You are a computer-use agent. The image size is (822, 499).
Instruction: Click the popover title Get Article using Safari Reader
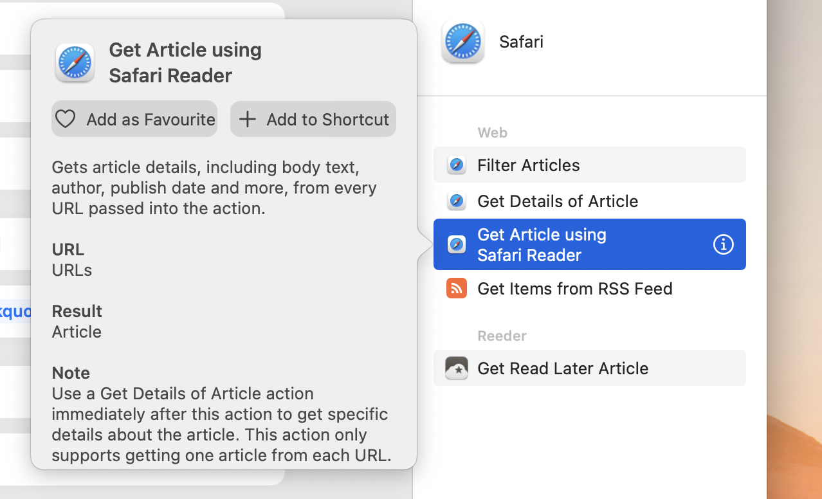pyautogui.click(x=185, y=62)
